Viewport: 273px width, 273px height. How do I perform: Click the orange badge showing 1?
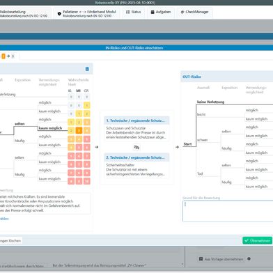(x=3, y=56)
